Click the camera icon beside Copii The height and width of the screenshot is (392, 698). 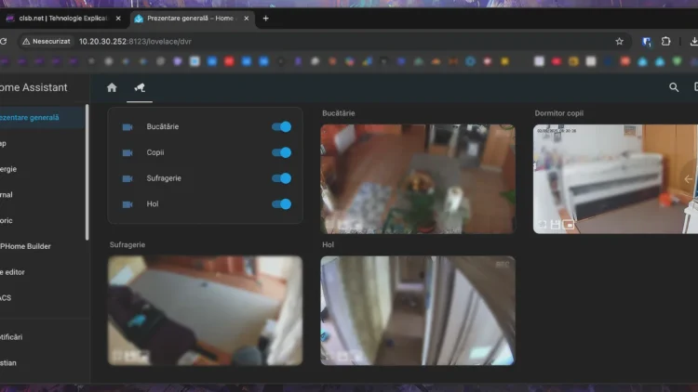[128, 152]
